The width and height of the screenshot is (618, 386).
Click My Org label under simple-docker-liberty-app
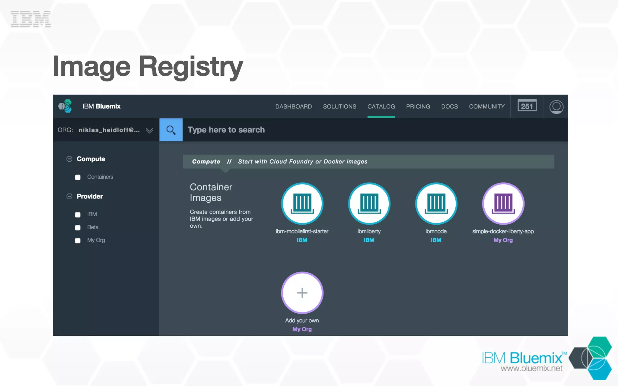click(x=503, y=240)
